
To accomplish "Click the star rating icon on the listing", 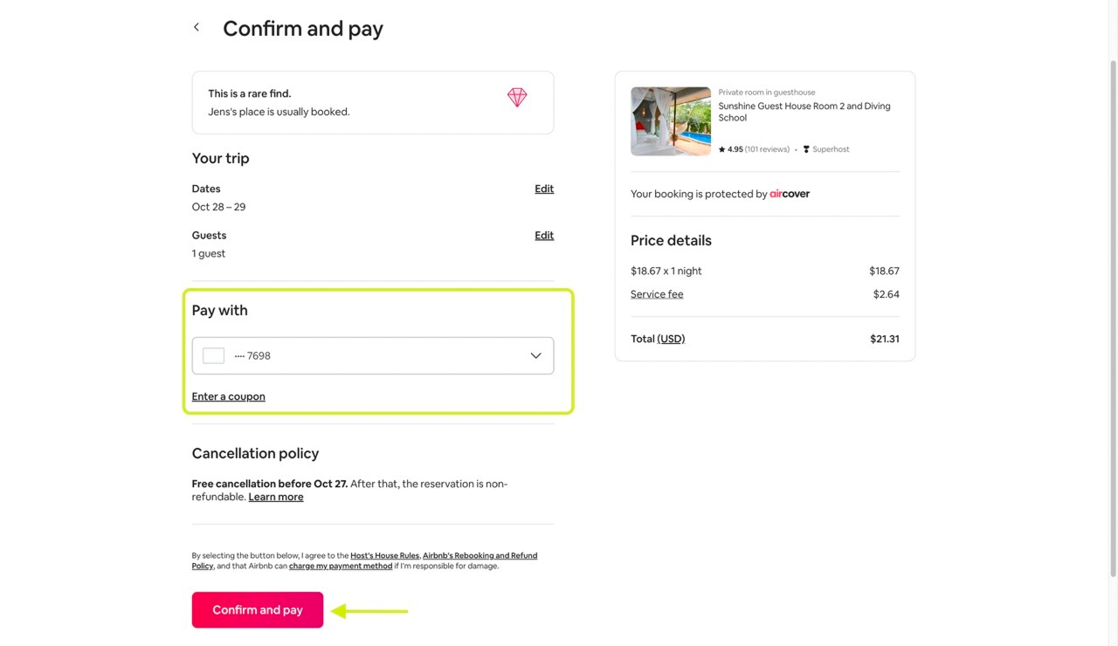I will 722,149.
